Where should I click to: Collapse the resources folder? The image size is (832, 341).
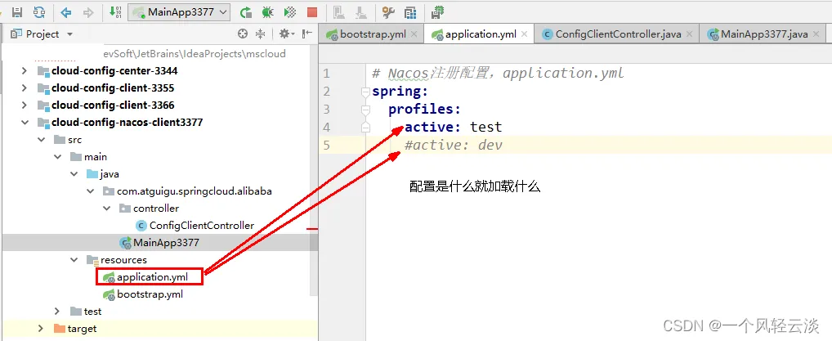pos(74,260)
